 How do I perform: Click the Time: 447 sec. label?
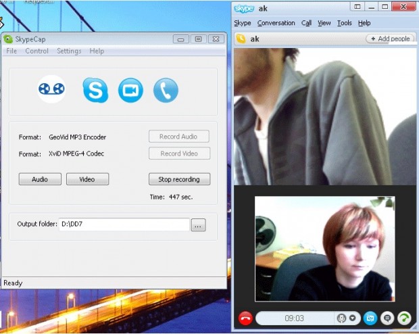tap(171, 197)
